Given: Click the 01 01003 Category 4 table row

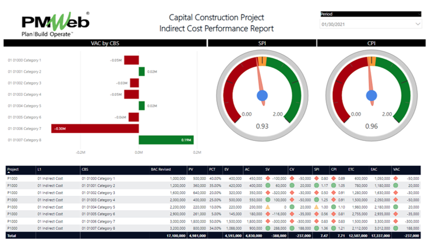Looking at the screenshot, I should click(98, 200).
